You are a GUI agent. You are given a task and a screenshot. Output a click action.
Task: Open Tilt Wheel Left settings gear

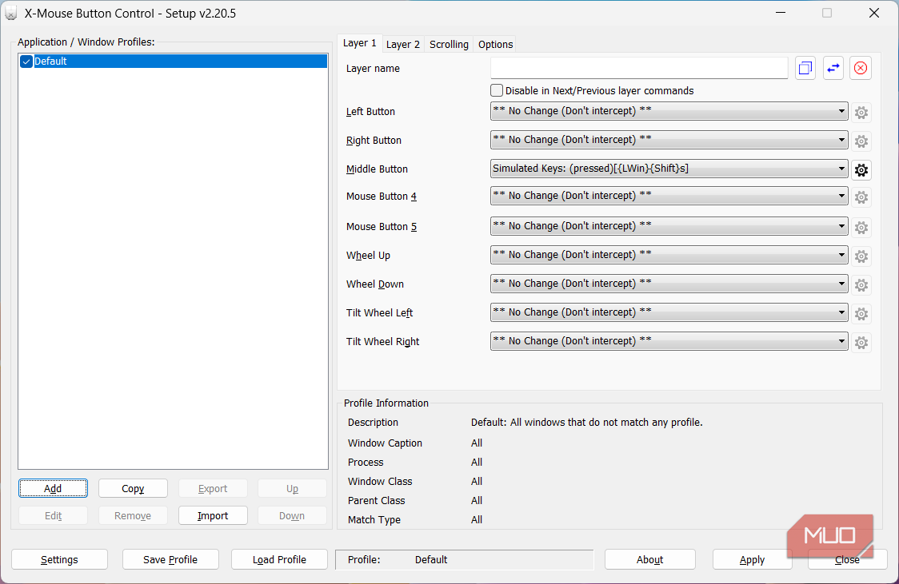coord(861,313)
